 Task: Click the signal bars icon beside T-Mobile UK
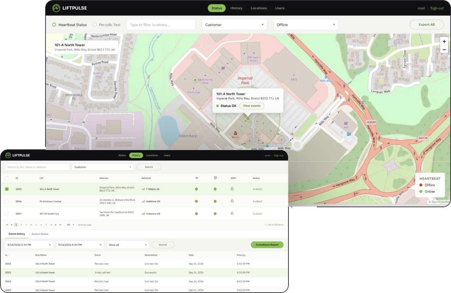click(x=143, y=189)
